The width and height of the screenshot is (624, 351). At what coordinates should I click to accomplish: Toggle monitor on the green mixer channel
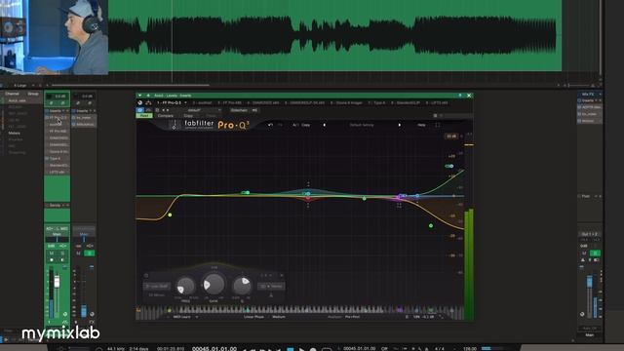point(62,260)
